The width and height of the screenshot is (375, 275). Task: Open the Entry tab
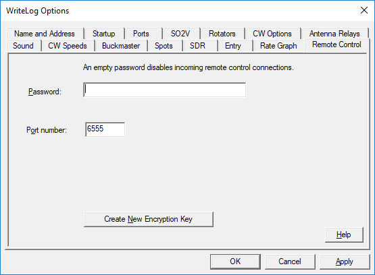[233, 46]
